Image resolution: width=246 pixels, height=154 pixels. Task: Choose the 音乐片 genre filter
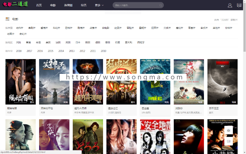(204, 28)
